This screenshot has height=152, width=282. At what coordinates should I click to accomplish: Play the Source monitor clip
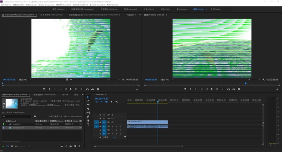coord(71,89)
